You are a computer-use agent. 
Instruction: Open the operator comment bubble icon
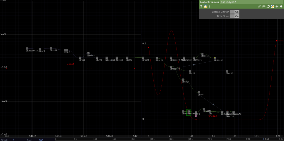click(x=264, y=6)
